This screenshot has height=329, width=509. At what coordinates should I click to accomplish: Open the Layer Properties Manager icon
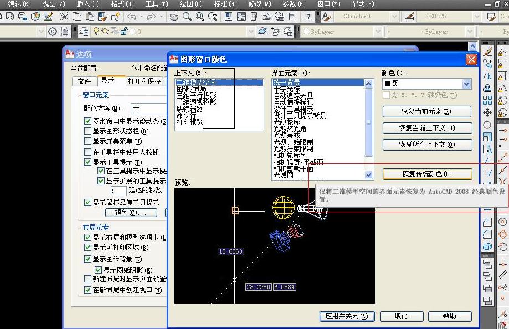[x=84, y=32]
